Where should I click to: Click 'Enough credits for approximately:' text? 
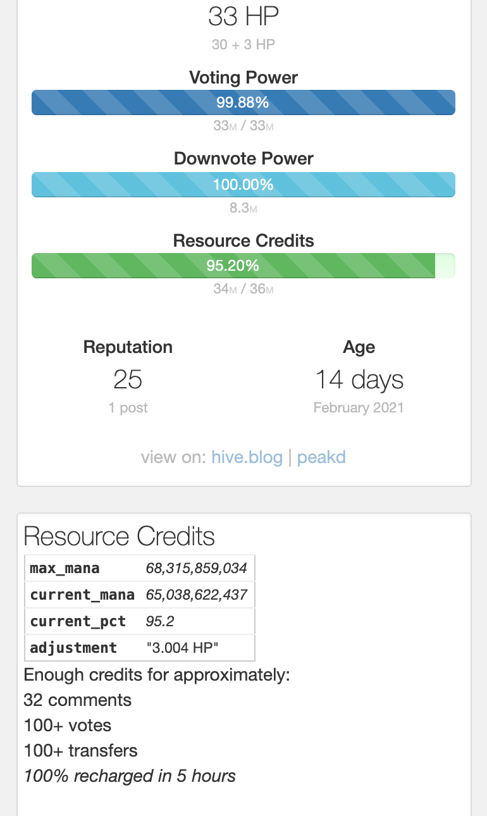coord(157,675)
